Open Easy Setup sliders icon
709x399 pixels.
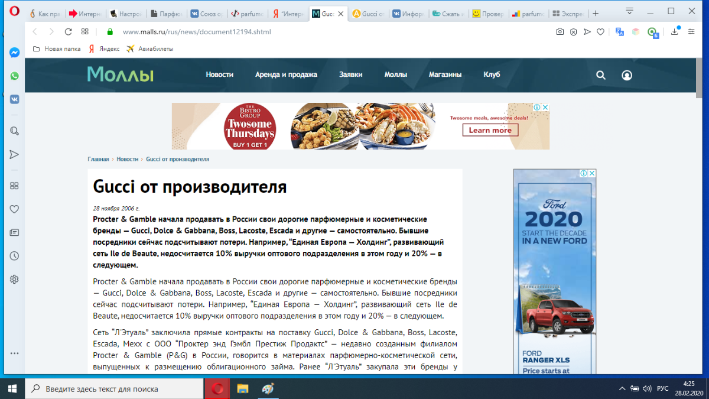pyautogui.click(x=691, y=31)
